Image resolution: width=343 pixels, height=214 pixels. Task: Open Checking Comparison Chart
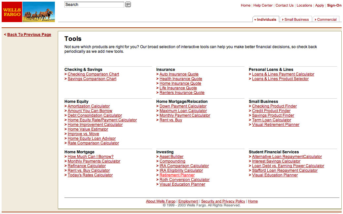tap(94, 74)
